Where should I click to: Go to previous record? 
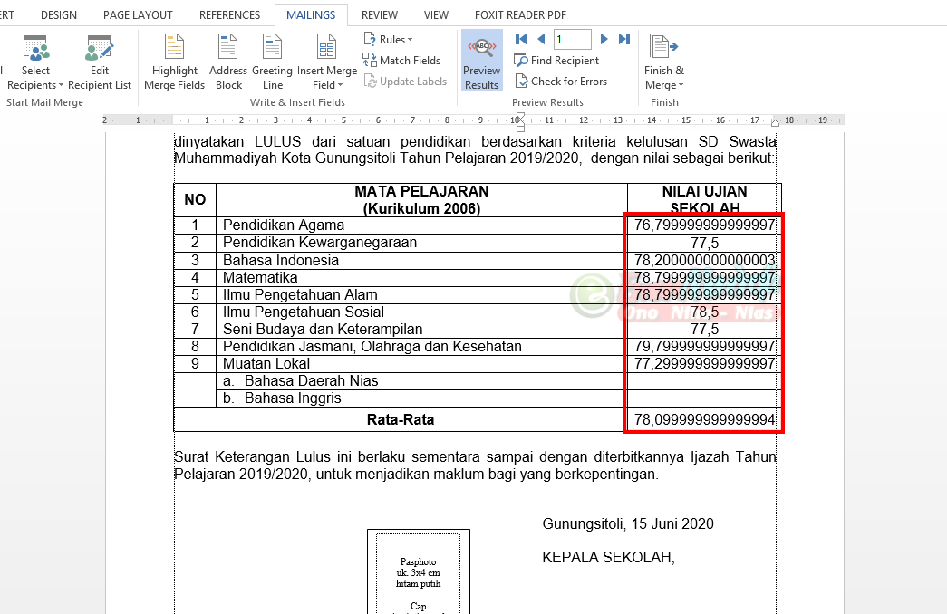coord(541,39)
